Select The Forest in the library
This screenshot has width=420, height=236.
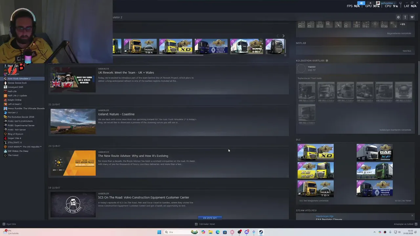click(13, 155)
